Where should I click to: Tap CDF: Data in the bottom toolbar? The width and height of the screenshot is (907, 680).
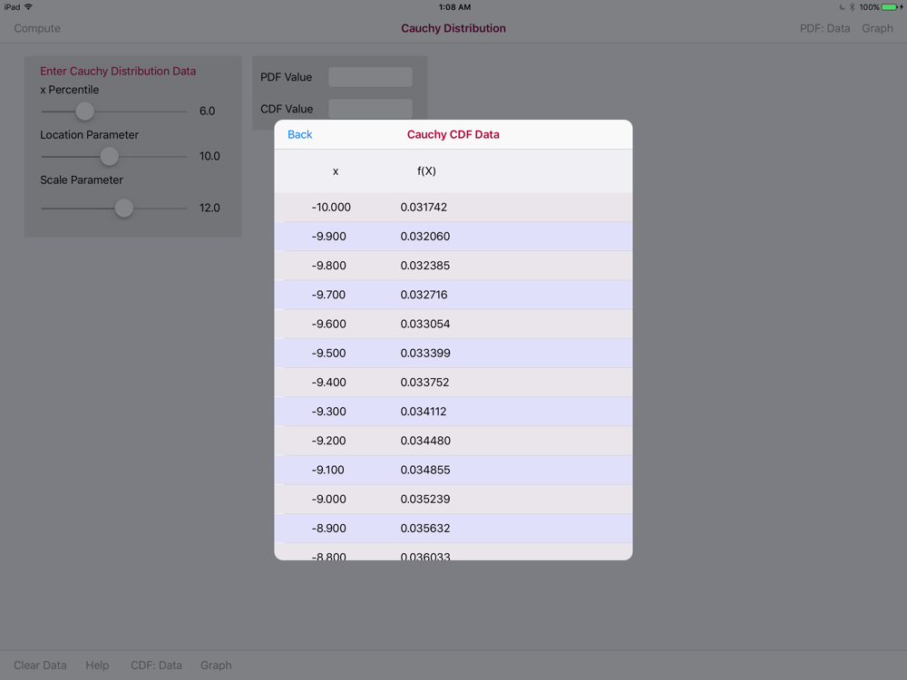pyautogui.click(x=156, y=665)
